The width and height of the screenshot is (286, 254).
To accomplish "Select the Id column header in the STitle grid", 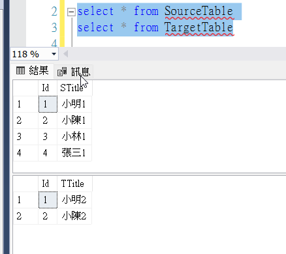I will pos(48,88).
